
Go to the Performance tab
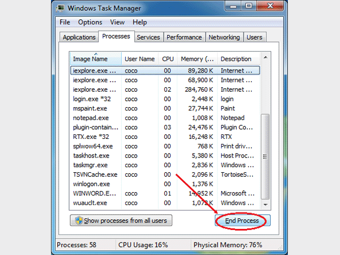[184, 37]
